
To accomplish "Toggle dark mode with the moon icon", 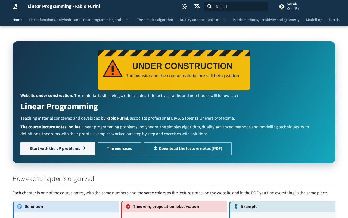I will (184, 7).
